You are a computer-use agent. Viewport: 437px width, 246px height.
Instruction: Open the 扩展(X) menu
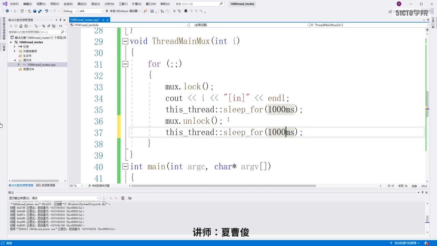[x=137, y=4]
